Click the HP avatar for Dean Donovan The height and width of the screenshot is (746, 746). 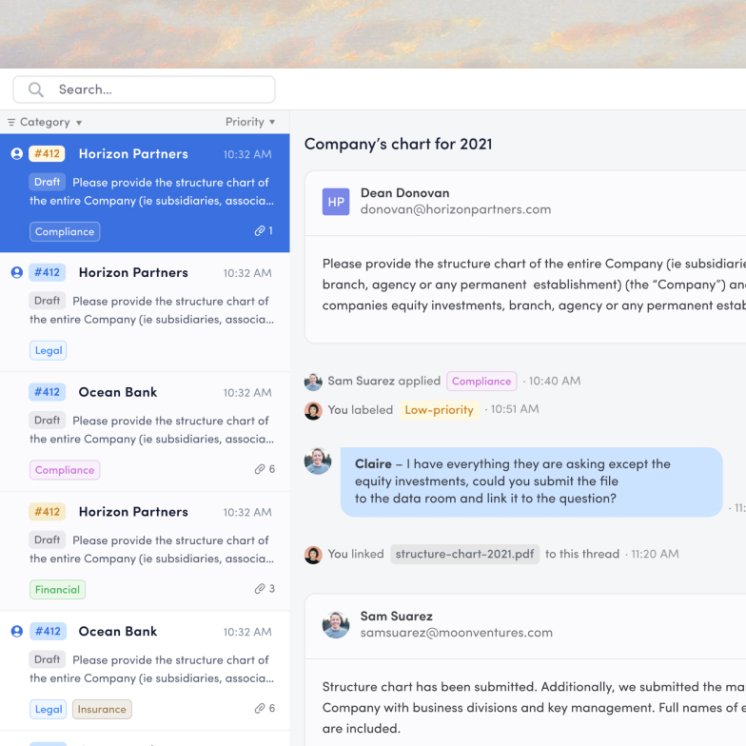pyautogui.click(x=336, y=201)
